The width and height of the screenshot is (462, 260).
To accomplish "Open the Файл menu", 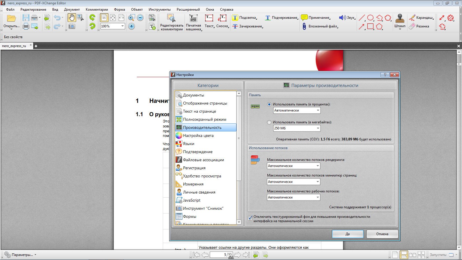I will [x=10, y=10].
